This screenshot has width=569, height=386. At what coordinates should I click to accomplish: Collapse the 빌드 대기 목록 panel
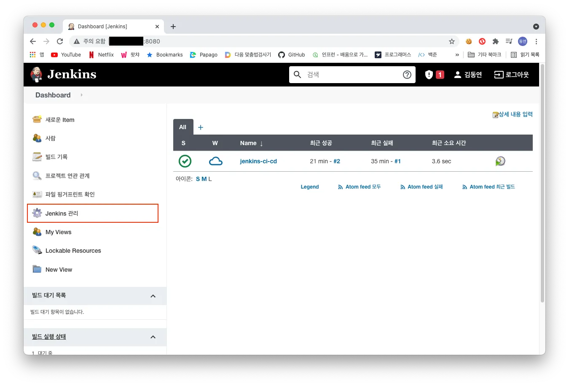(x=153, y=296)
